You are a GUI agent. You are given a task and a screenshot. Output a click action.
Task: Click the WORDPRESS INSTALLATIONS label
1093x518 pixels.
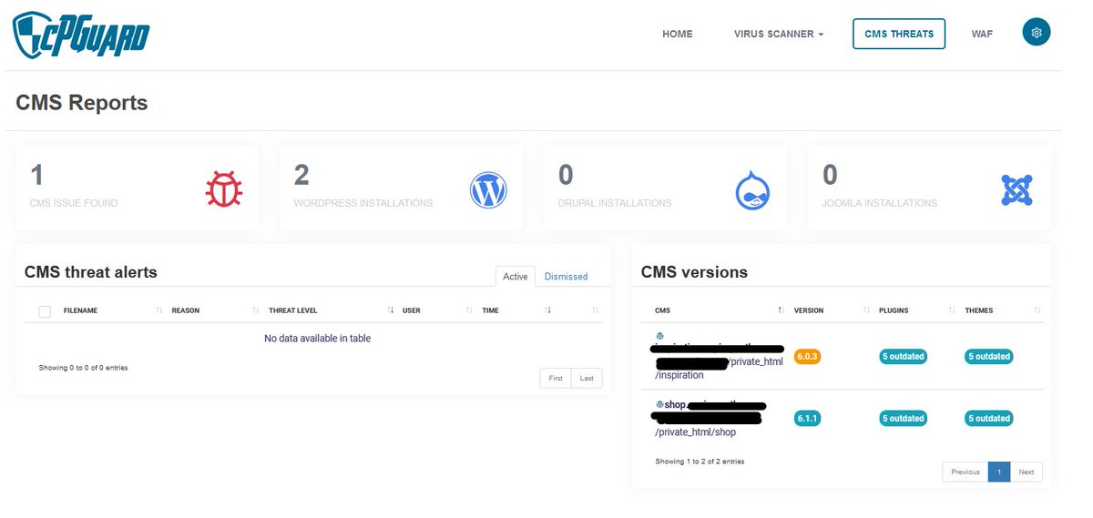[363, 203]
